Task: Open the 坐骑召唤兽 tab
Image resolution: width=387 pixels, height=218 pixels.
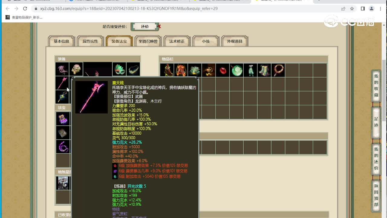Action: tap(148, 41)
